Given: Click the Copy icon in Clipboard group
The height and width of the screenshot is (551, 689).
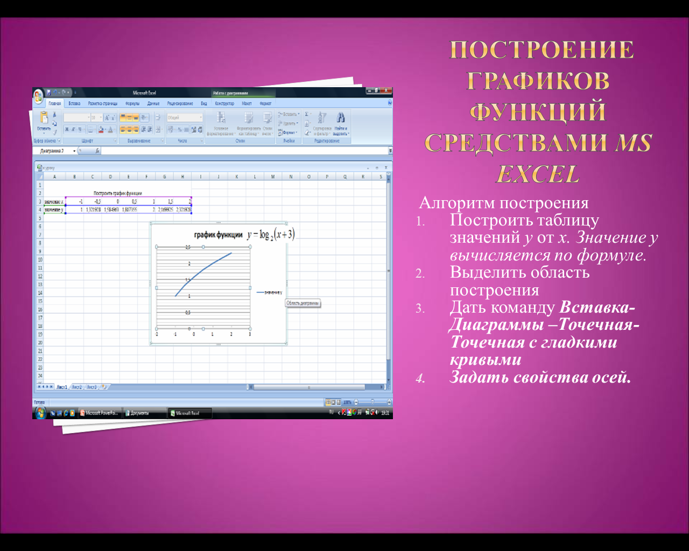Looking at the screenshot, I should click(x=54, y=123).
